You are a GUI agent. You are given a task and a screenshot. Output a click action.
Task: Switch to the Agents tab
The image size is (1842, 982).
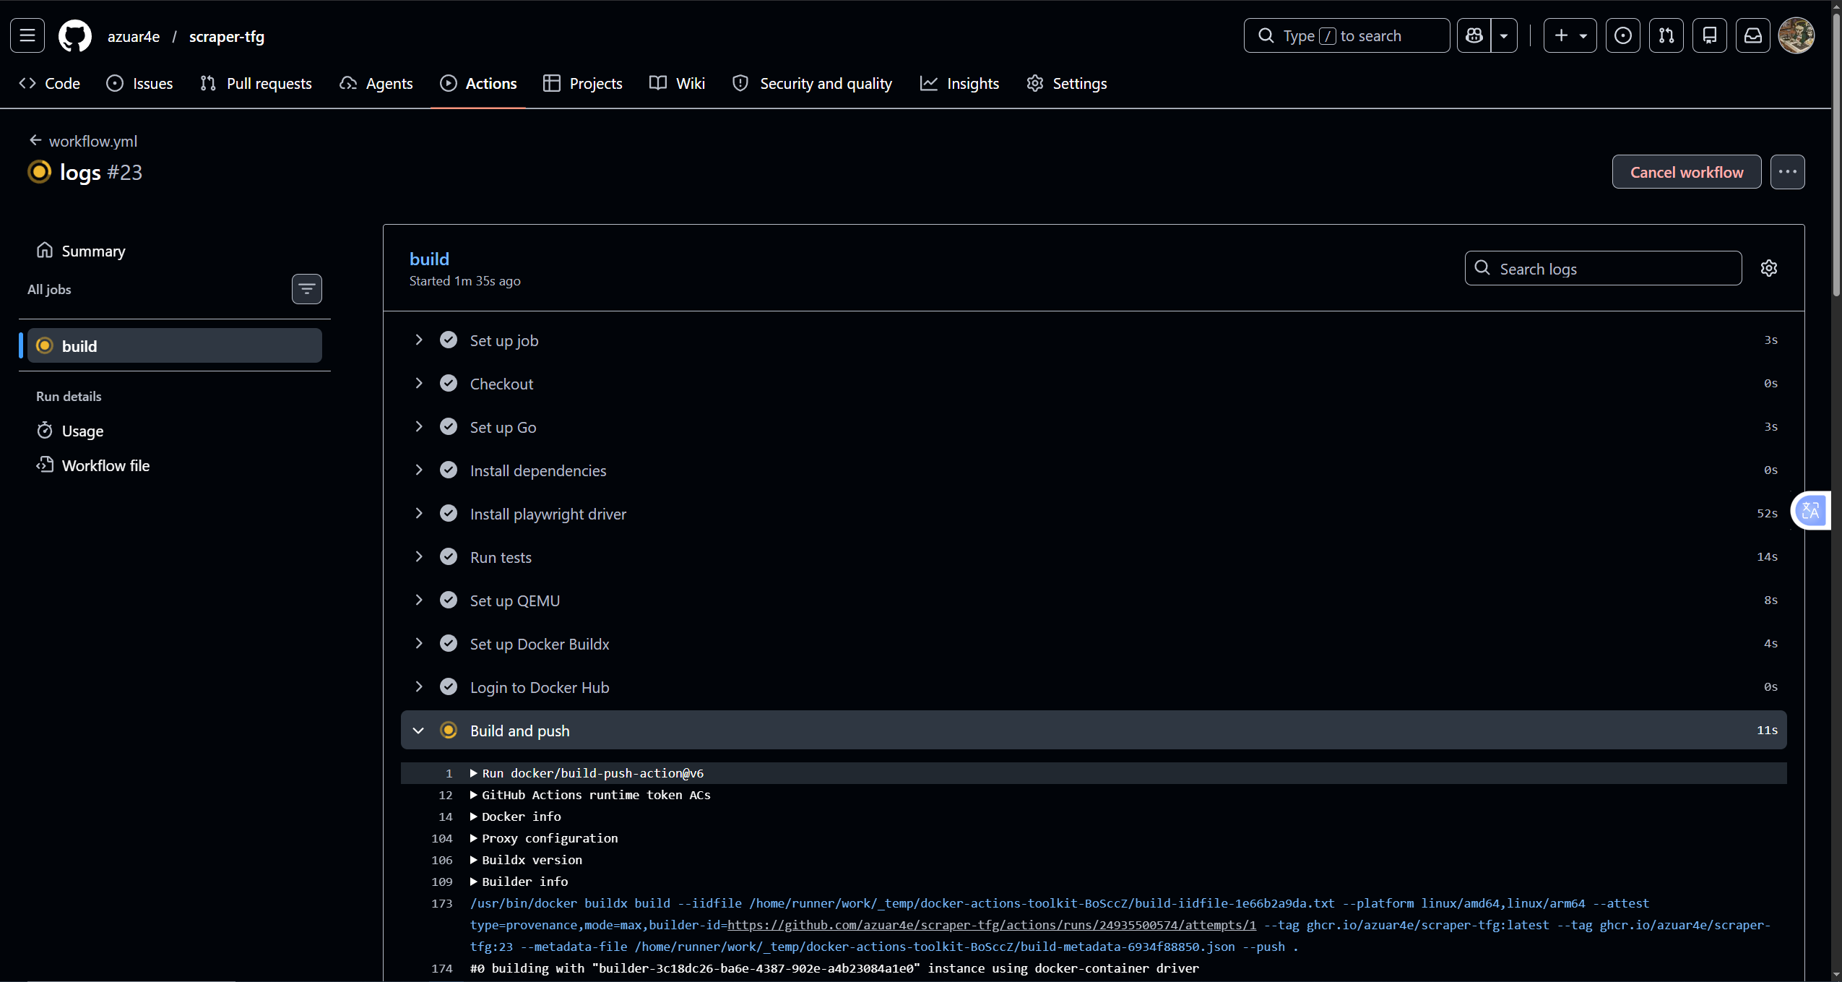[376, 83]
